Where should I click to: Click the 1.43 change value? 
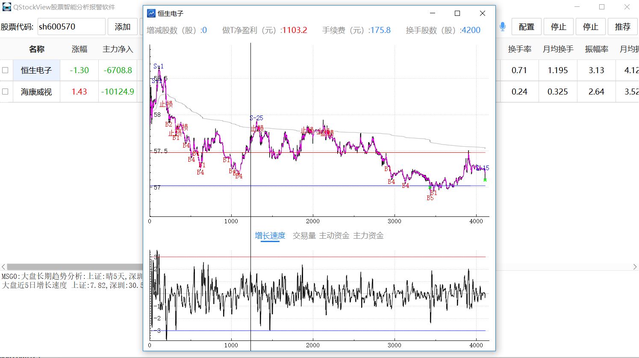click(x=80, y=92)
